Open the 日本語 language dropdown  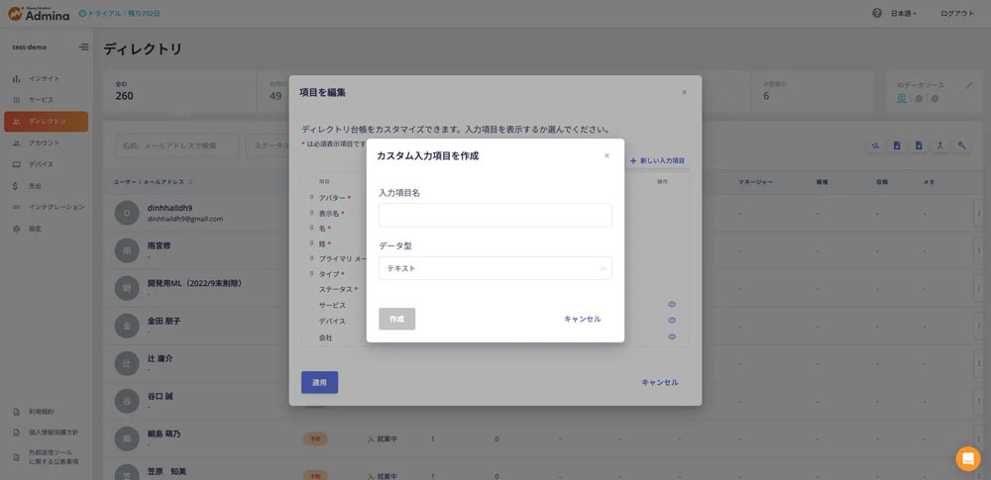(x=903, y=13)
